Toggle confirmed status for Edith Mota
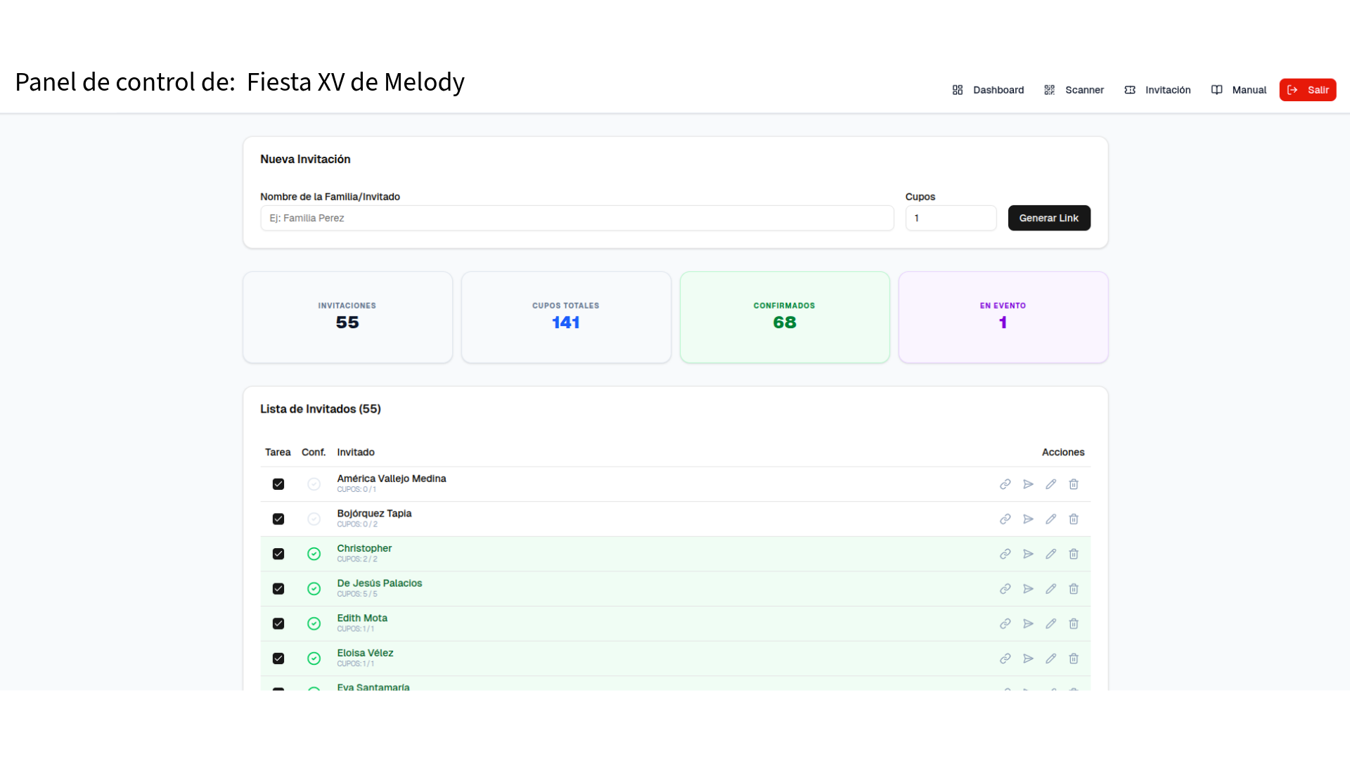Screen dimensions: 1350x759 314,624
